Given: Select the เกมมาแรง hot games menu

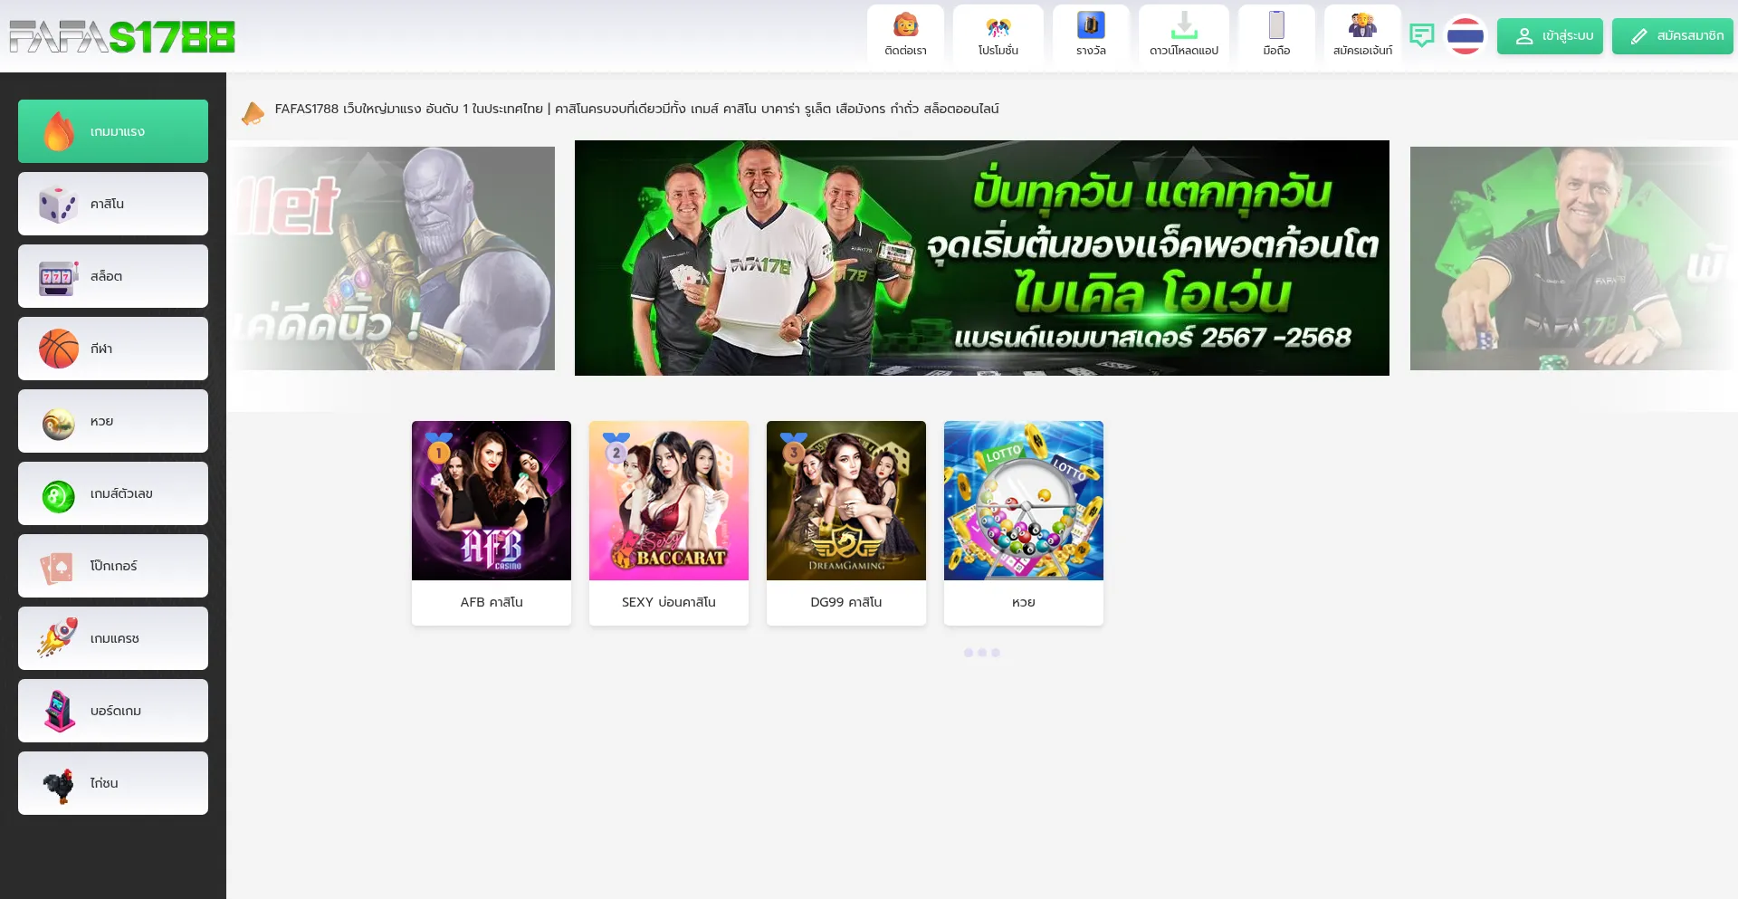Looking at the screenshot, I should (113, 131).
